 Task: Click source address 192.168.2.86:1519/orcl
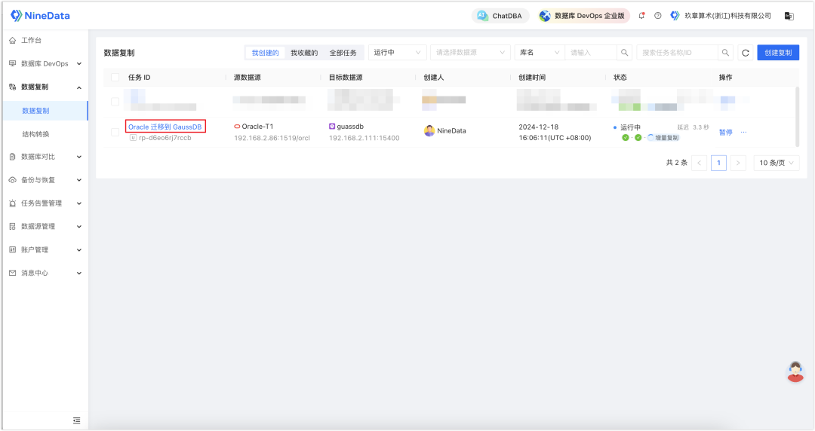[272, 138]
